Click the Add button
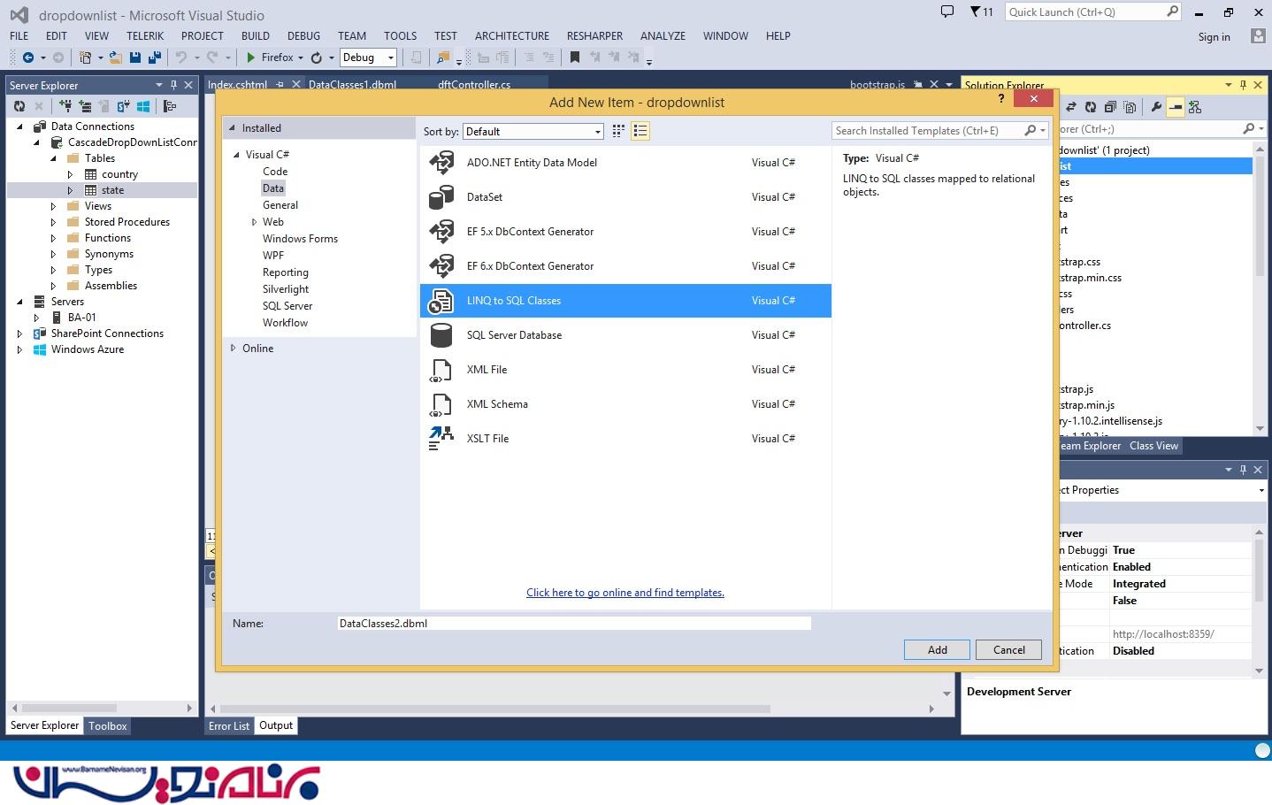This screenshot has width=1272, height=805. click(x=937, y=650)
